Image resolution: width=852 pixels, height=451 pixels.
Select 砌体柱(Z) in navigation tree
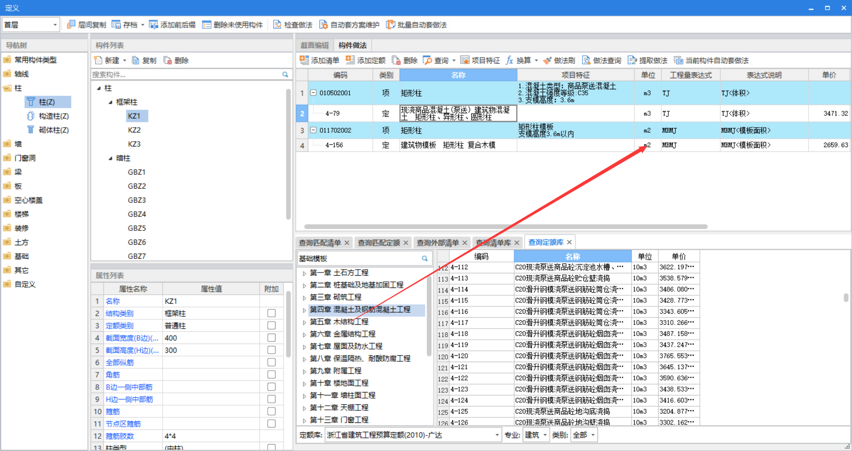coord(54,130)
